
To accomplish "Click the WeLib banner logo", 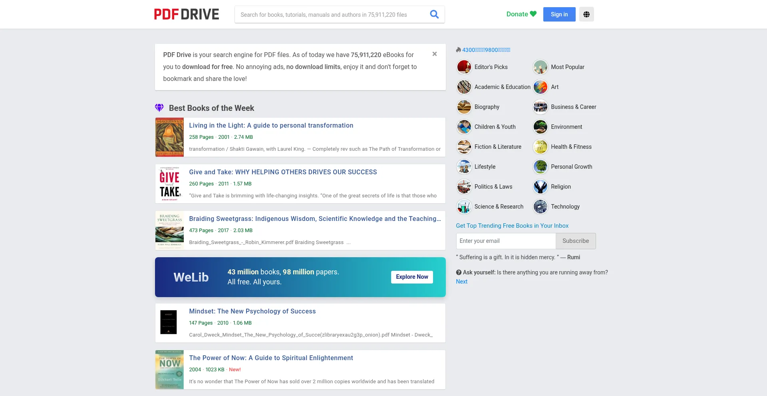I will pyautogui.click(x=191, y=277).
